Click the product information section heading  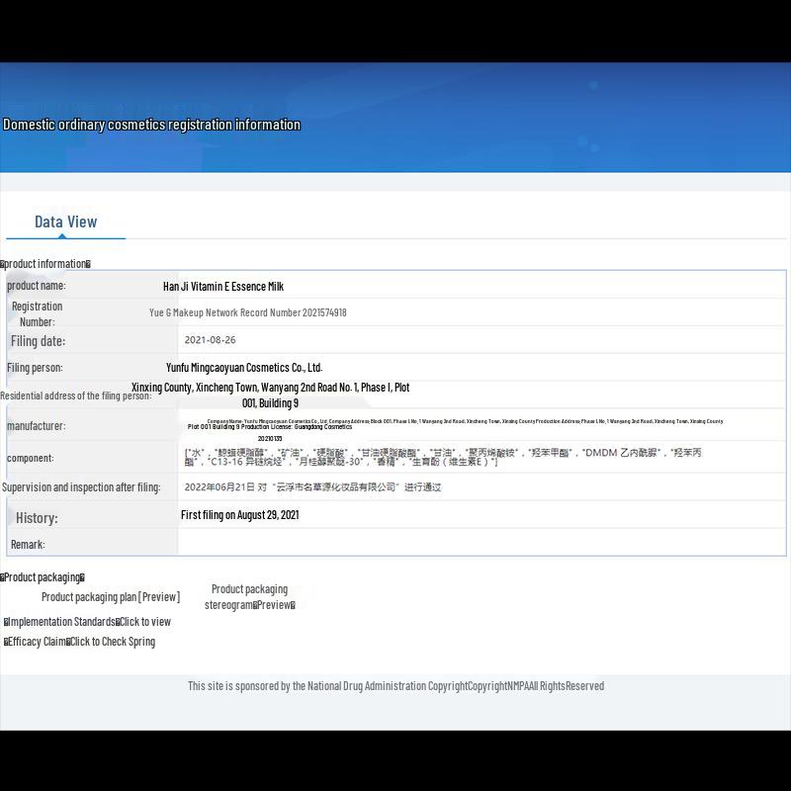pyautogui.click(x=45, y=264)
